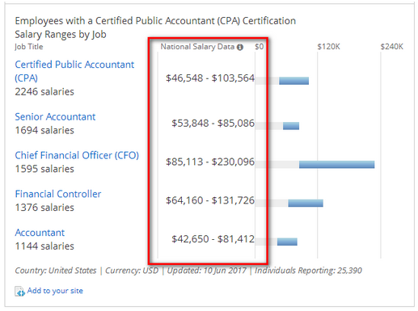
Task: Click the $42,650 - $81,412 salary text
Action: pyautogui.click(x=213, y=239)
